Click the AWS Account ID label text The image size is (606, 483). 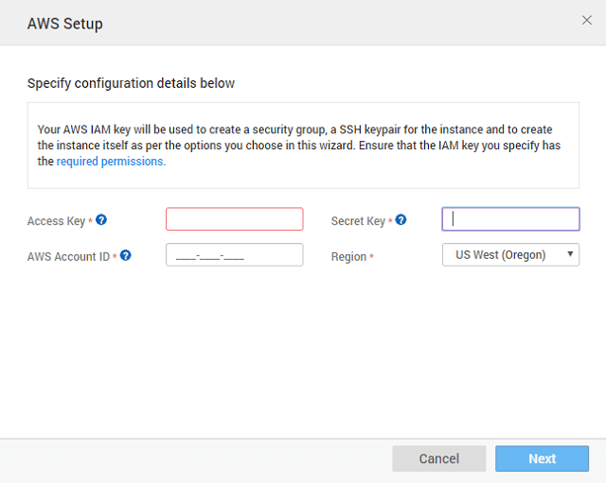coord(68,256)
